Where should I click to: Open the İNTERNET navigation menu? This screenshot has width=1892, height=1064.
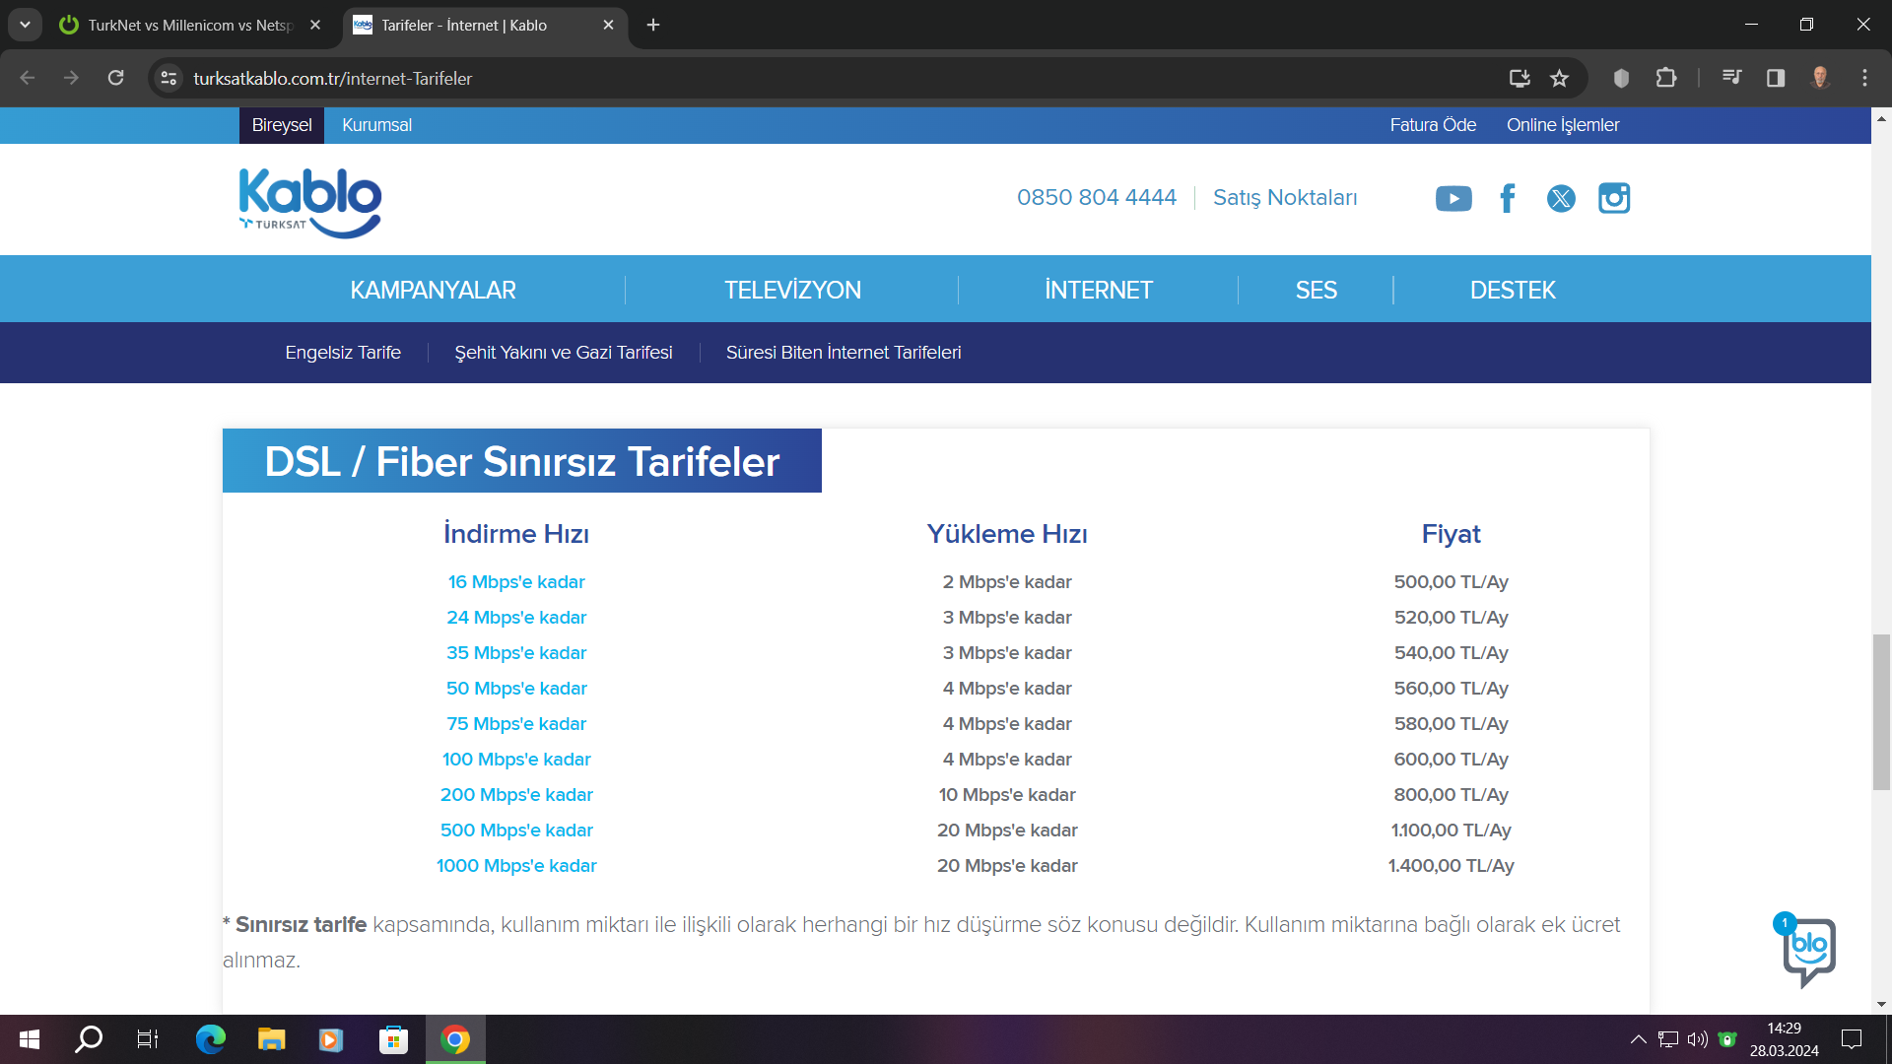(1098, 290)
